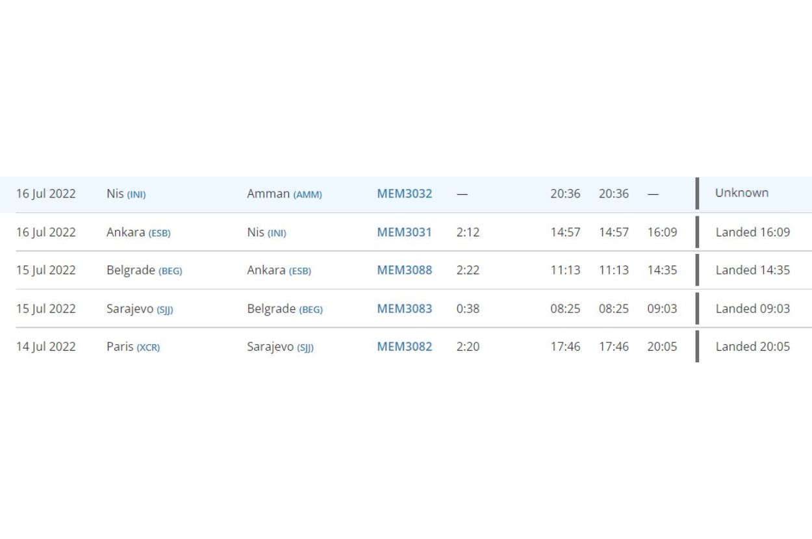Image resolution: width=812 pixels, height=539 pixels.
Task: Click Sarajevo (SJJ) destination airport
Action: 280,347
